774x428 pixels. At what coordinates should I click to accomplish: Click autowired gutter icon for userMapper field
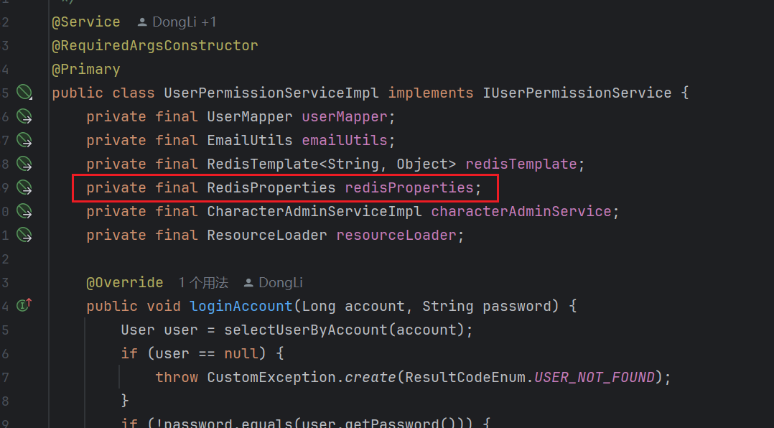coord(24,116)
